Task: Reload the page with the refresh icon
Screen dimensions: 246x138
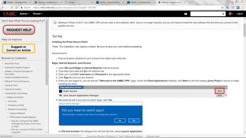Action: click(12, 8)
